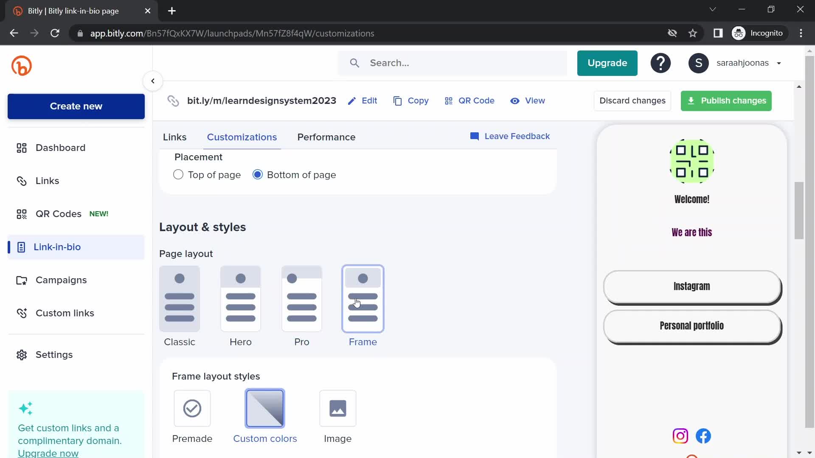The width and height of the screenshot is (815, 458).
Task: Switch to the Links tab
Action: click(x=174, y=137)
